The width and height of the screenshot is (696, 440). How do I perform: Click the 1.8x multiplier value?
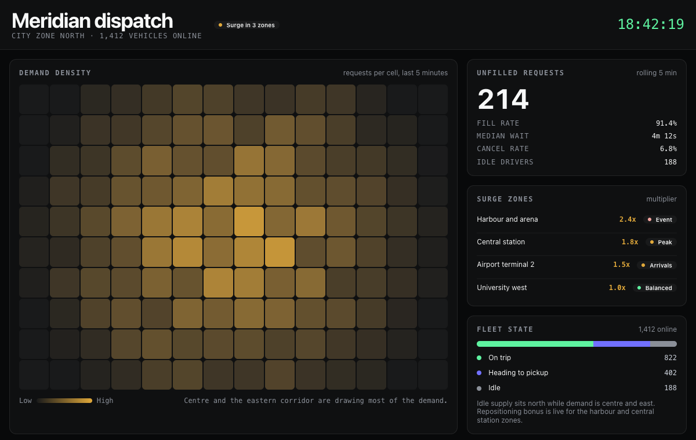(x=630, y=242)
